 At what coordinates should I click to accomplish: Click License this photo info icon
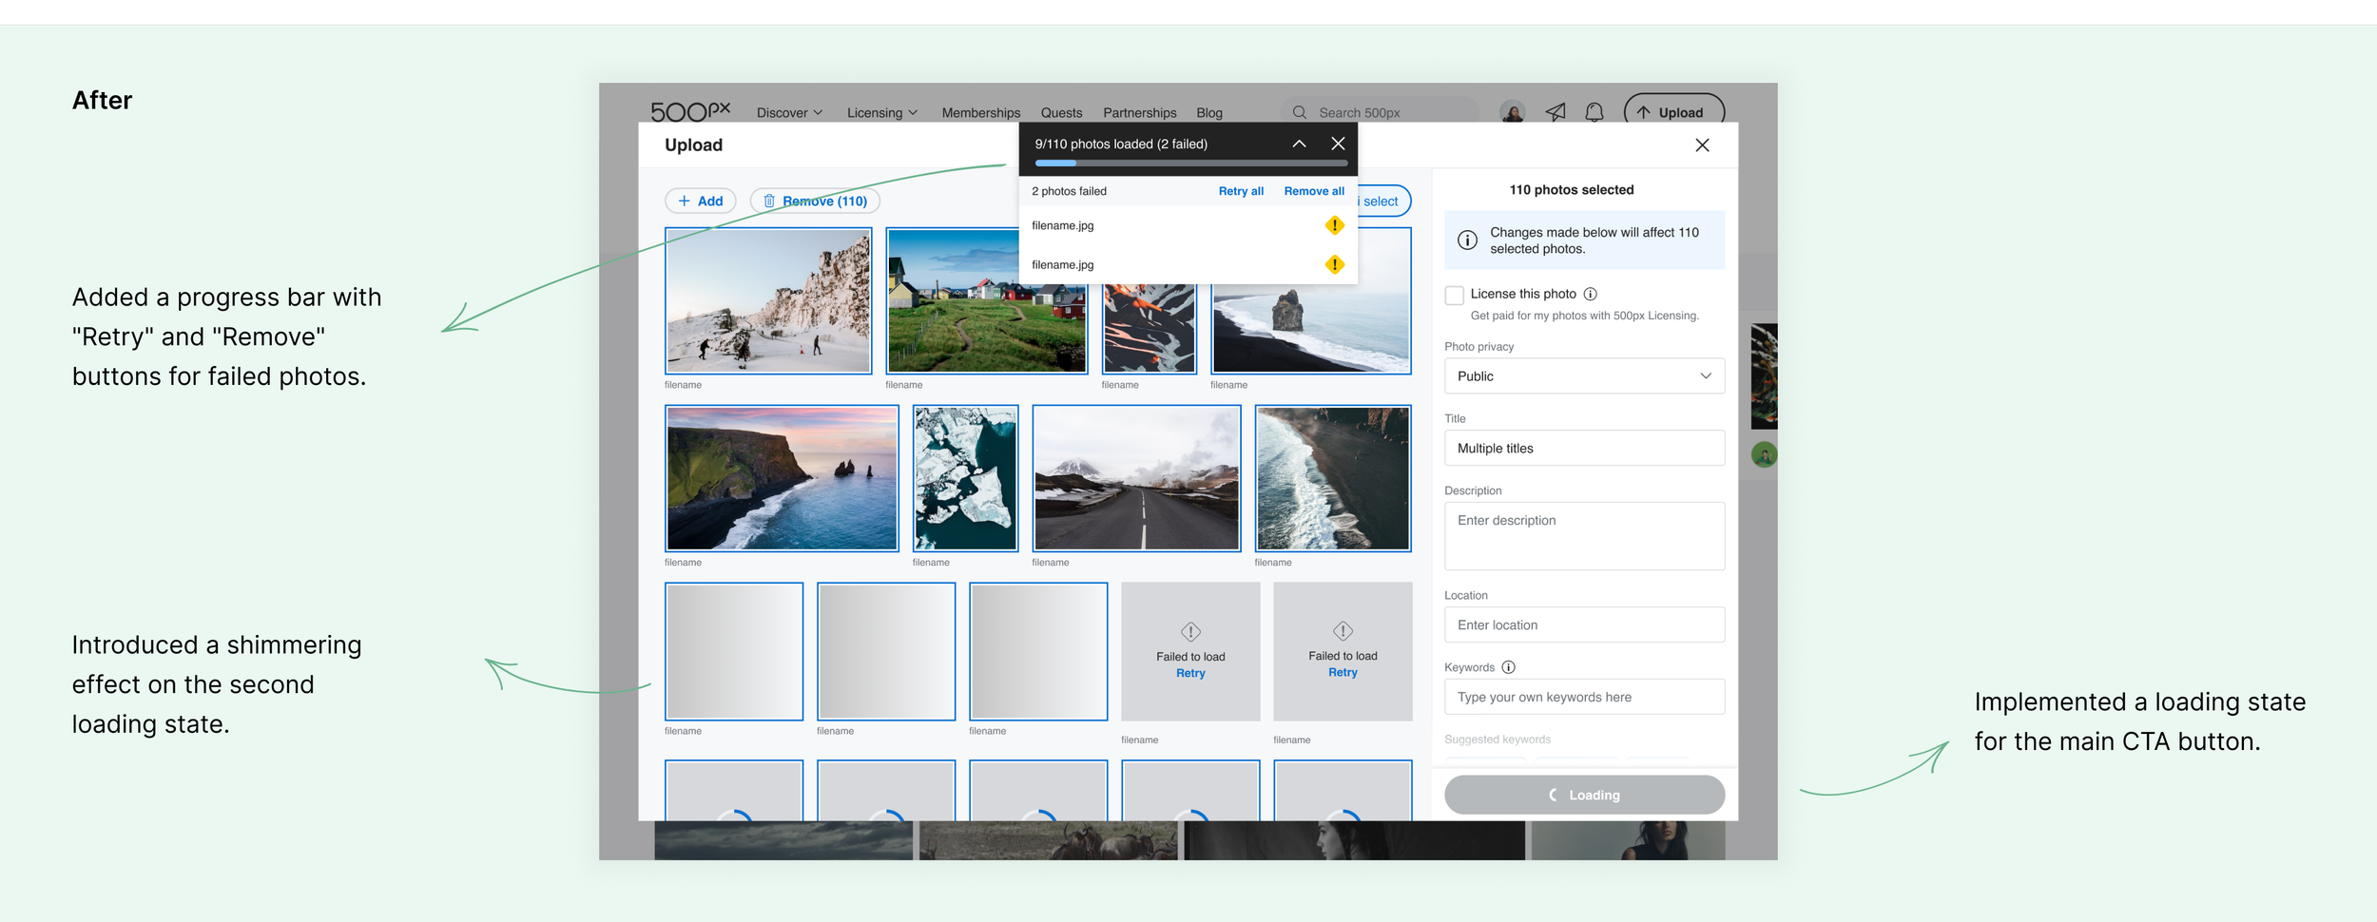click(1591, 294)
